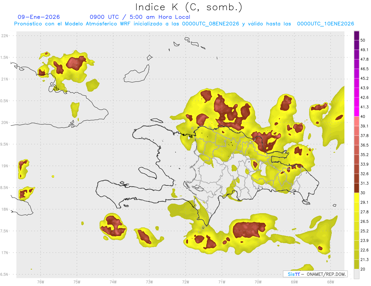Click the colorbar label '26.5'
This screenshot has width=371, height=286.
365,222
